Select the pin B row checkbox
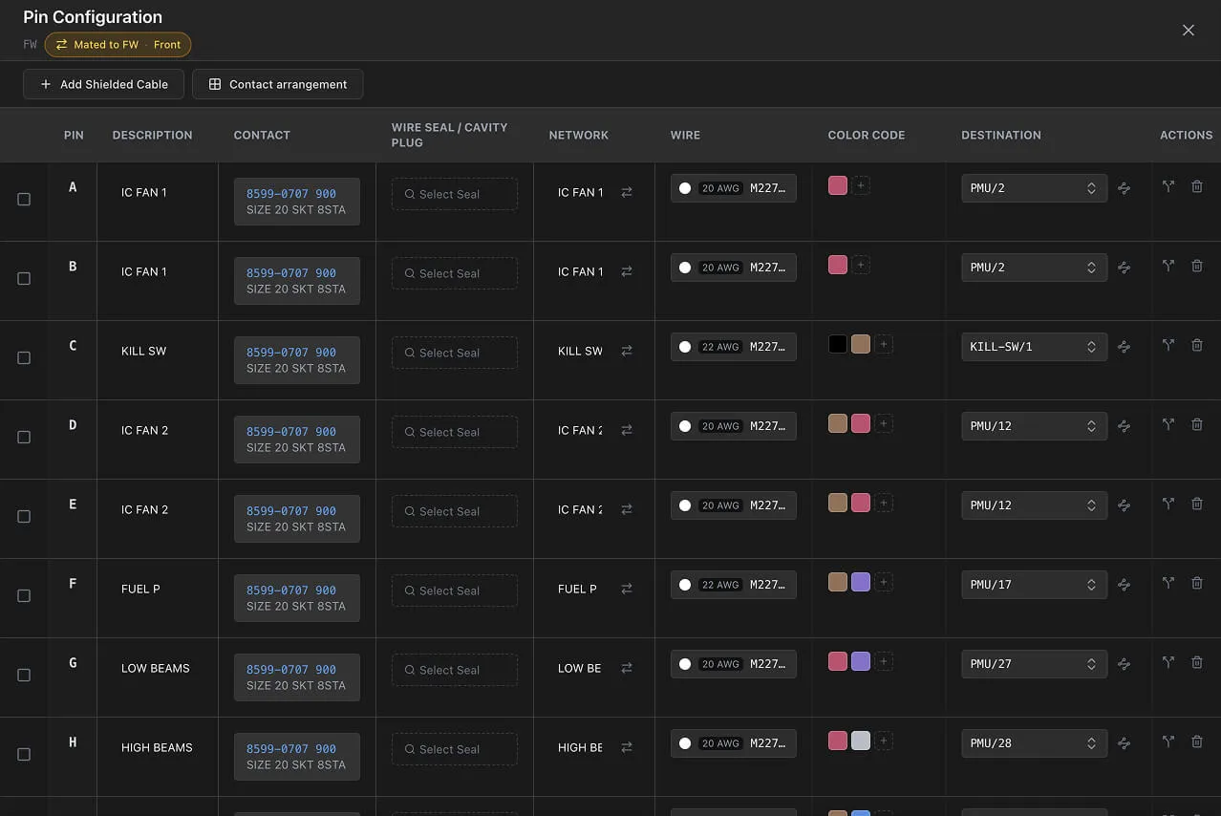The height and width of the screenshot is (816, 1221). 24,279
